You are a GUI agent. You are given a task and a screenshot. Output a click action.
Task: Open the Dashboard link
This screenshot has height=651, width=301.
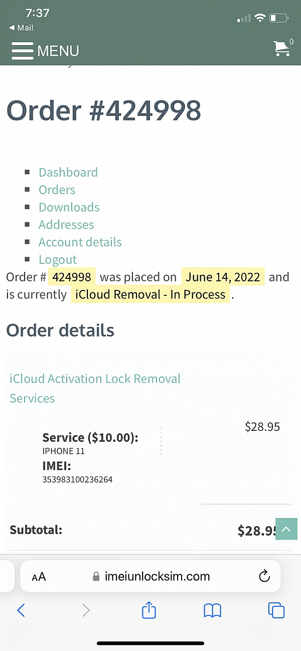point(68,172)
